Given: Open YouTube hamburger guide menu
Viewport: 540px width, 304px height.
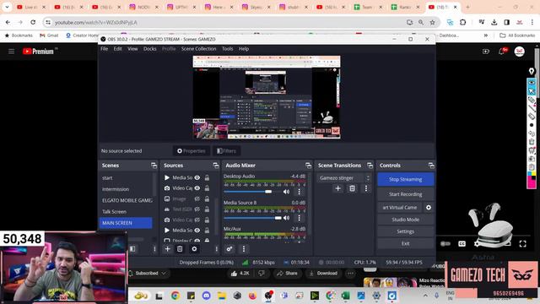Looking at the screenshot, I should (x=11, y=52).
